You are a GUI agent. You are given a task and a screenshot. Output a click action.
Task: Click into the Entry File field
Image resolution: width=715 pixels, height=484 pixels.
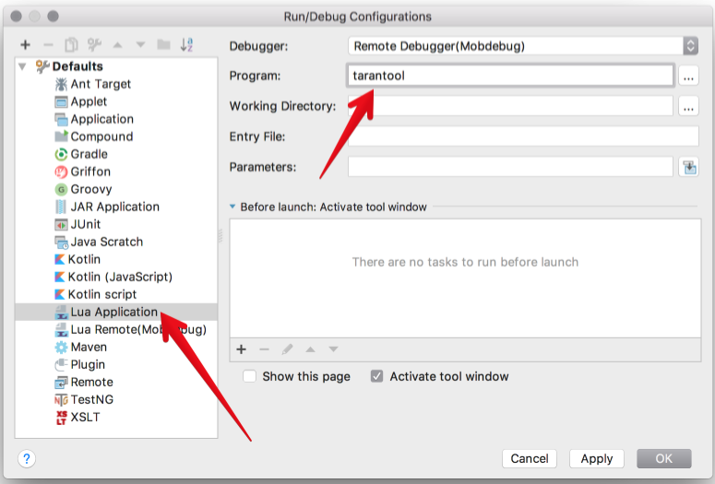(x=523, y=136)
